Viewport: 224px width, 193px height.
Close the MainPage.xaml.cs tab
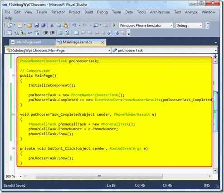(x=102, y=42)
